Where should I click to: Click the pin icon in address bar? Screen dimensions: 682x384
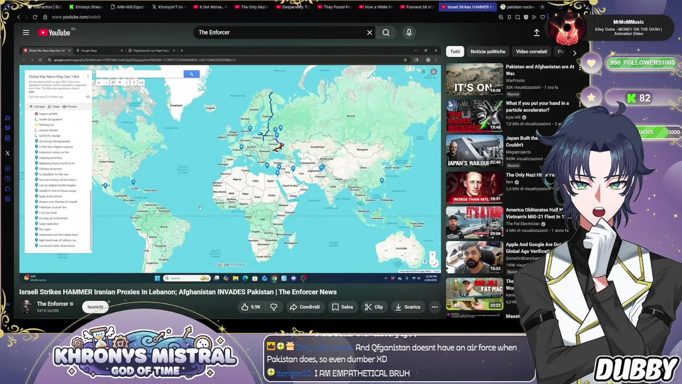(x=509, y=17)
